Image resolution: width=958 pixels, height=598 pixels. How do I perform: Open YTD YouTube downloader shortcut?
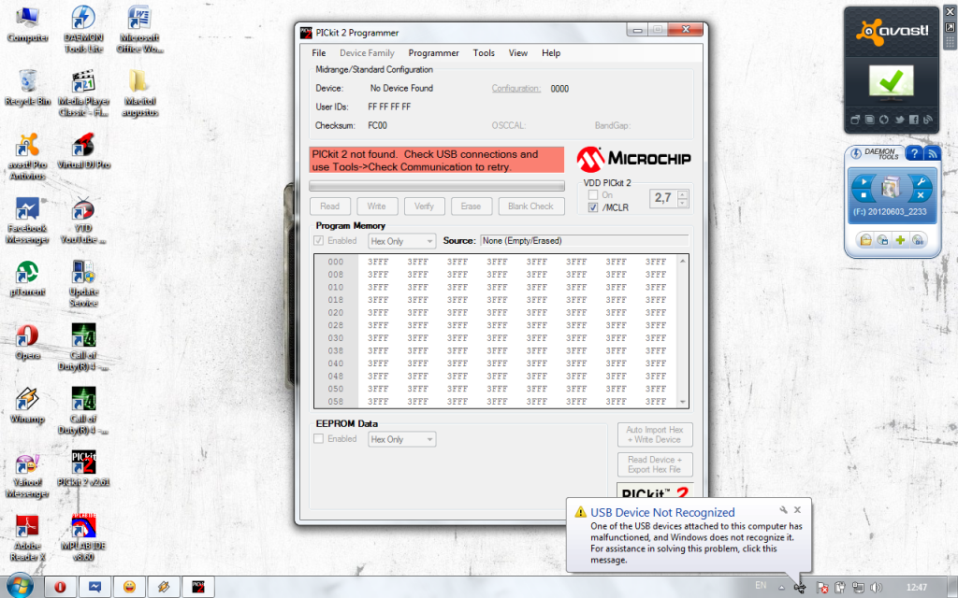point(83,221)
